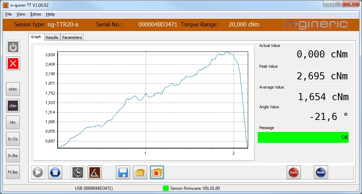
Task: Click the serial number 000004BD3471 in header
Action: click(158, 24)
